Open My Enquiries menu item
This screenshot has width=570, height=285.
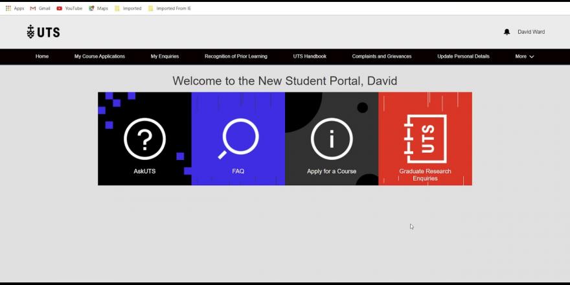(x=165, y=56)
